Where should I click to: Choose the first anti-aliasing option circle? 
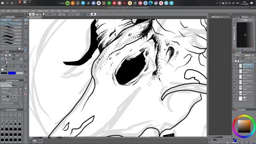8,96
